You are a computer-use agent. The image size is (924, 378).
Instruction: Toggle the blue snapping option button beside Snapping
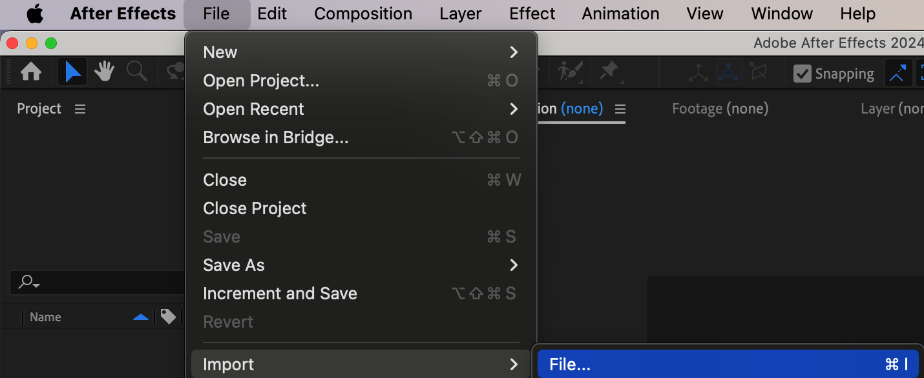click(897, 74)
